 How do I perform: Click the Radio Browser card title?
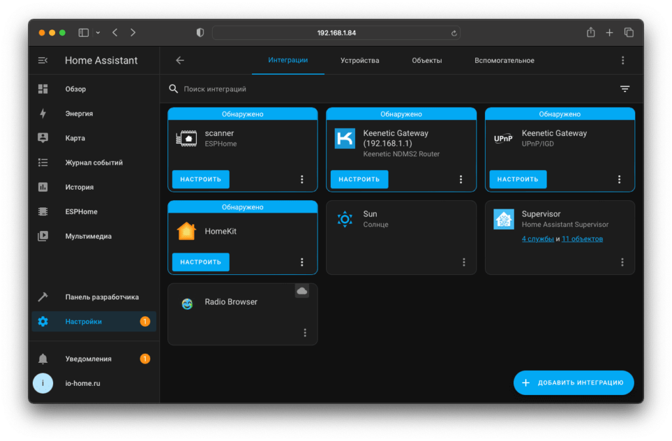pyautogui.click(x=231, y=302)
